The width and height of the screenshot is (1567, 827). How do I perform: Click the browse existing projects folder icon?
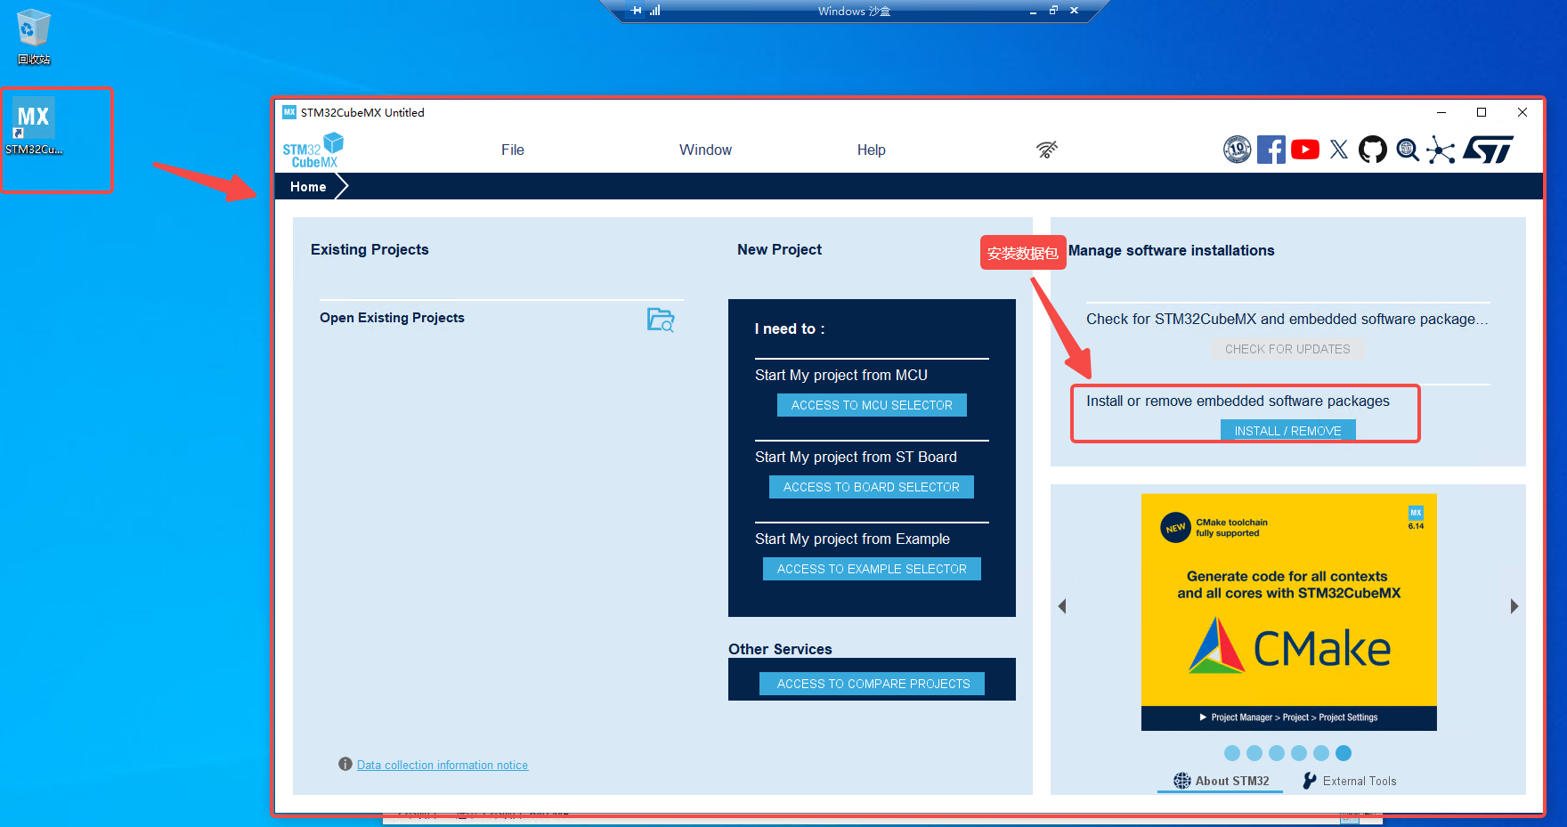click(660, 320)
